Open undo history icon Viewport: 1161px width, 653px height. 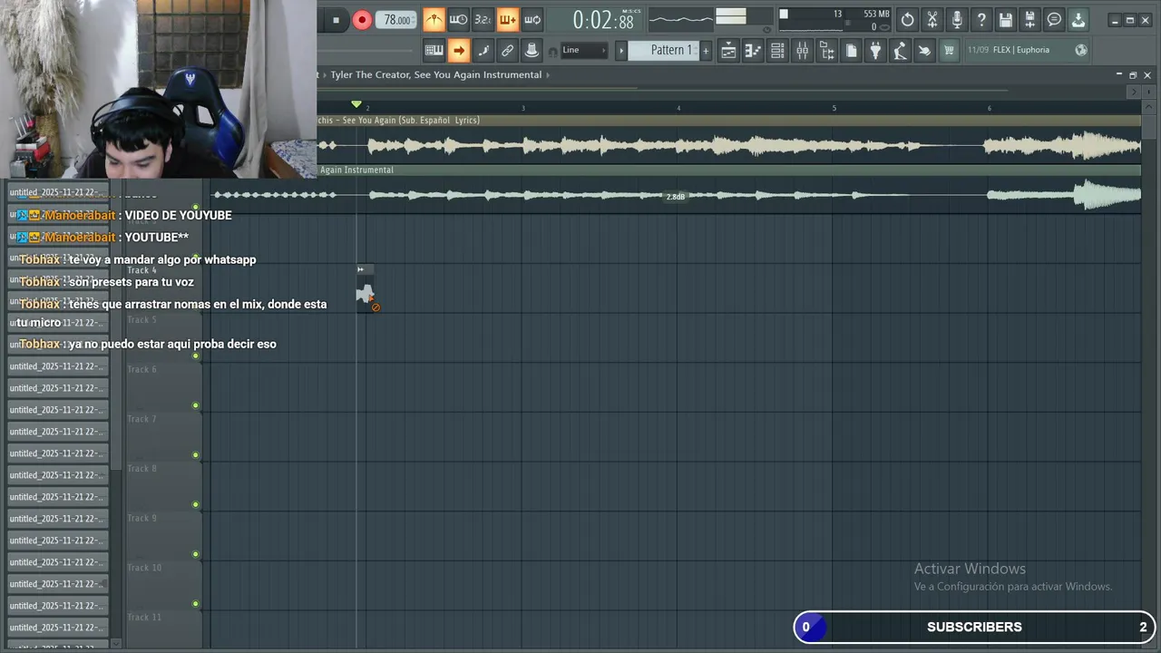[x=907, y=20]
